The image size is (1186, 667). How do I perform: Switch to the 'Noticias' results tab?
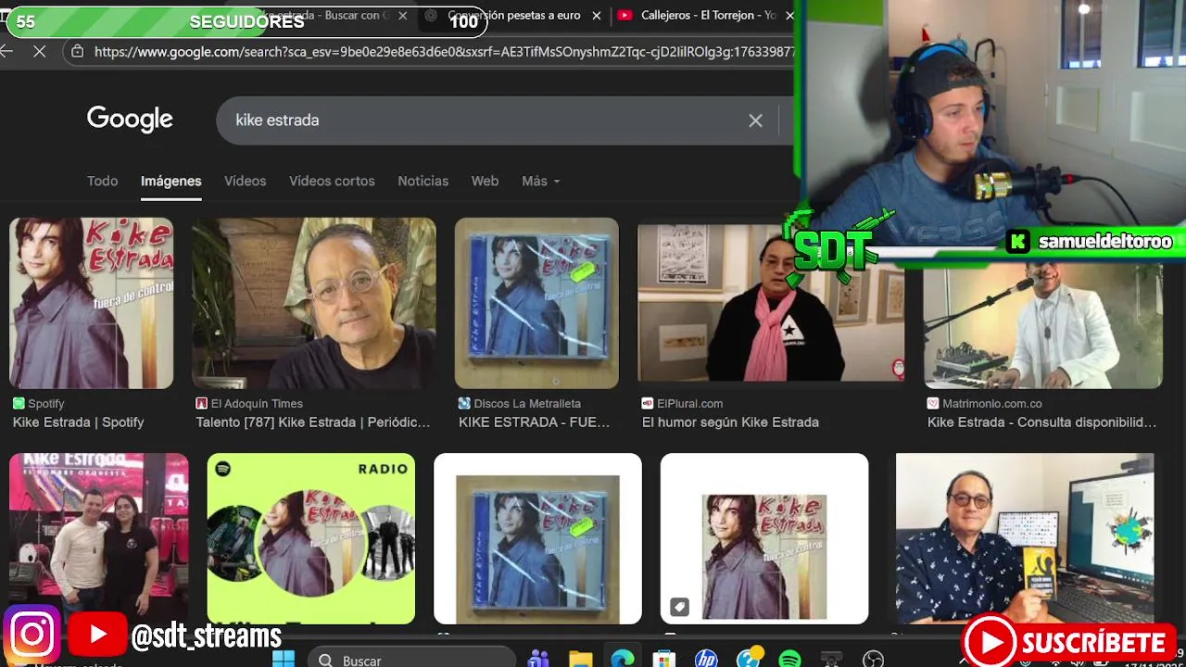tap(423, 182)
